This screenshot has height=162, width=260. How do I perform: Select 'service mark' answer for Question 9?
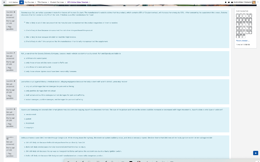pyautogui.click(x=23, y=114)
